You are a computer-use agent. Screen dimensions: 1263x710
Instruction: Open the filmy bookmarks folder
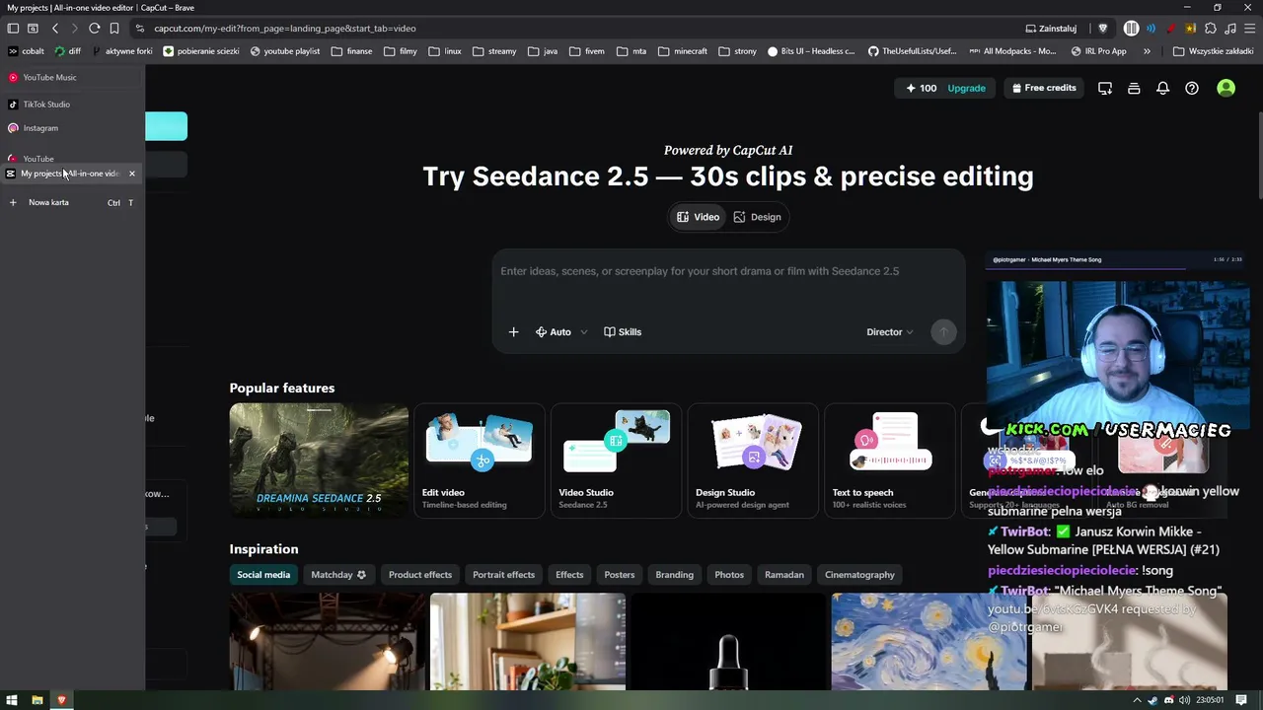click(x=401, y=51)
